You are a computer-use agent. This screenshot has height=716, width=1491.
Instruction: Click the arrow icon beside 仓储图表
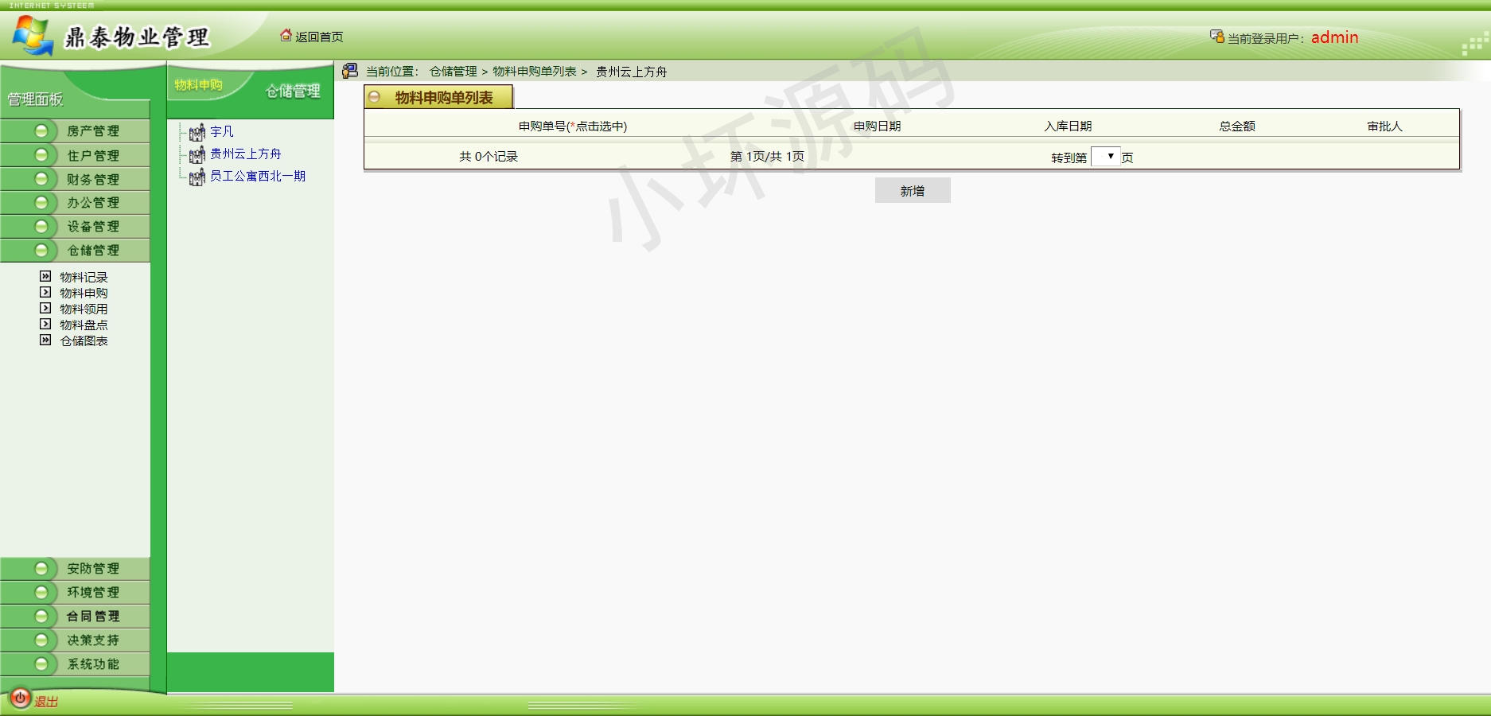45,340
